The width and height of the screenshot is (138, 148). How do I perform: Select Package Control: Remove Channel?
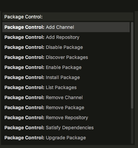coord(66,97)
